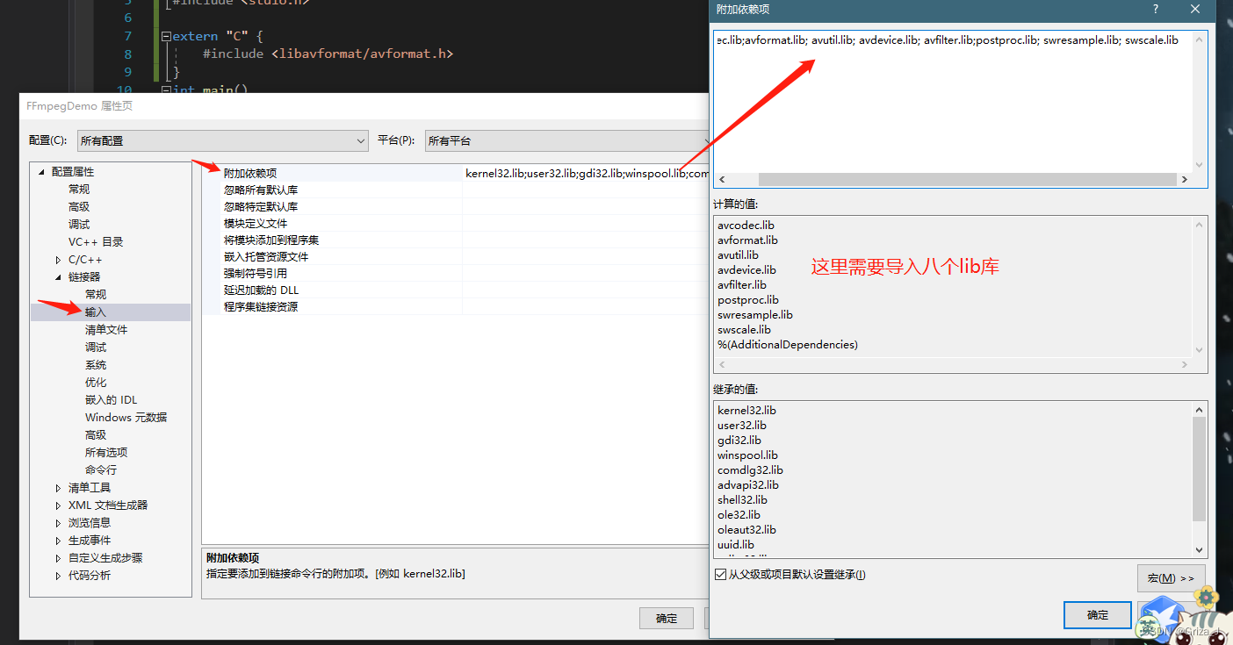Collapse the int main() block in code editor
This screenshot has width=1233, height=645.
point(166,90)
